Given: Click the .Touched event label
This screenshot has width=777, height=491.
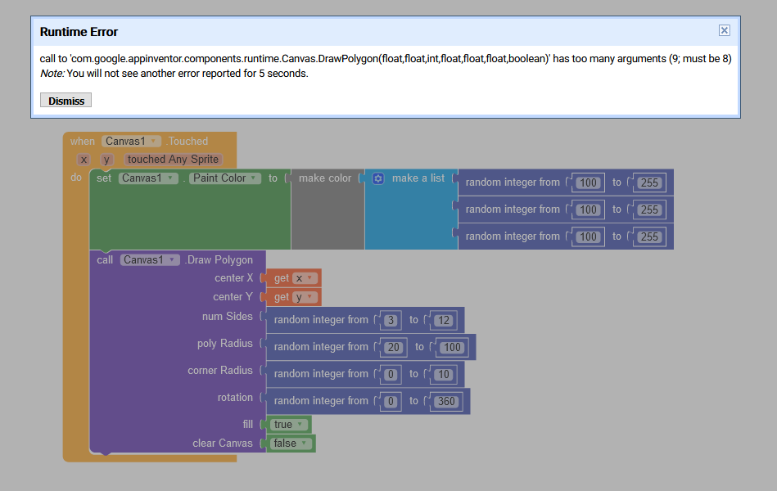Looking at the screenshot, I should pos(187,142).
